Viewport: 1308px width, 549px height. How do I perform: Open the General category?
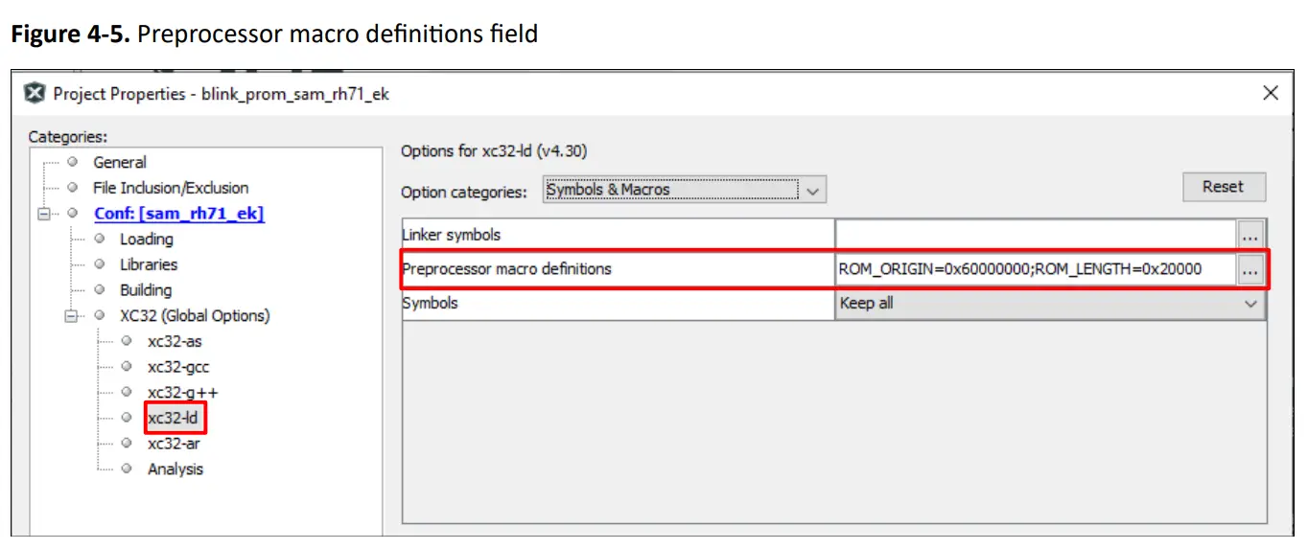coord(120,162)
